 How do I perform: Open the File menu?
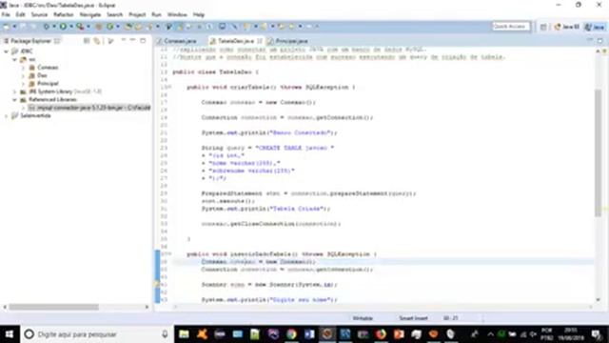coord(6,15)
